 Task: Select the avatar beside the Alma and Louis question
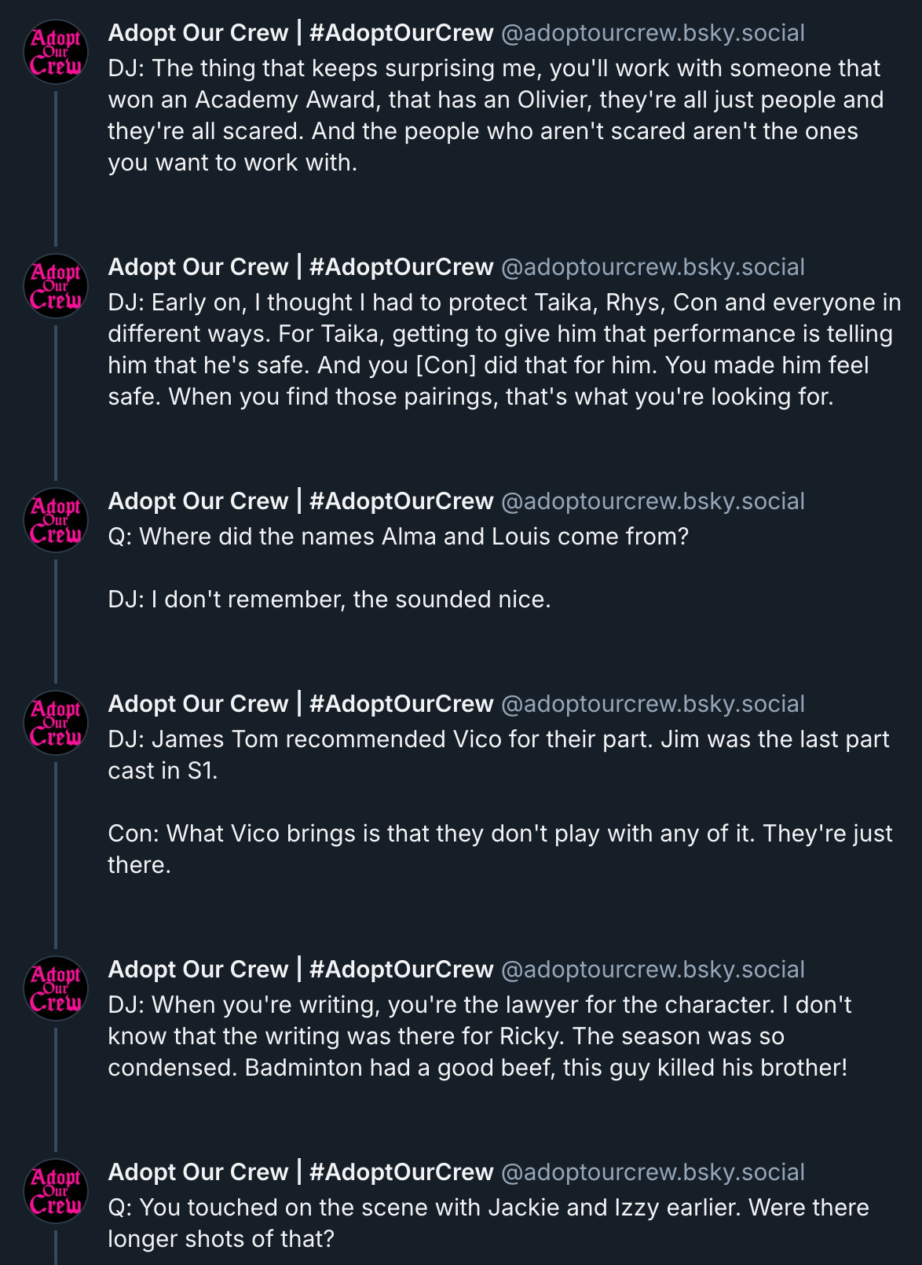55,520
